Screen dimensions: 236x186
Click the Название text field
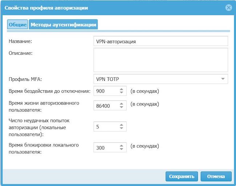[160, 41]
